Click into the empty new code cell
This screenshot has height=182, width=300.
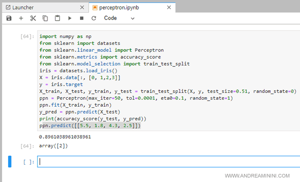click(x=169, y=162)
